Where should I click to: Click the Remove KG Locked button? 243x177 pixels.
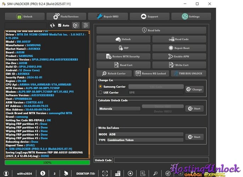pos(151,73)
